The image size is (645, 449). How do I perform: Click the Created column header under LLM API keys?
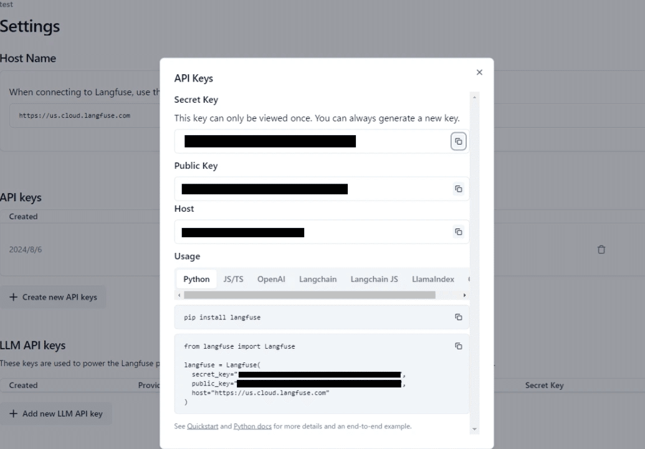tap(24, 385)
